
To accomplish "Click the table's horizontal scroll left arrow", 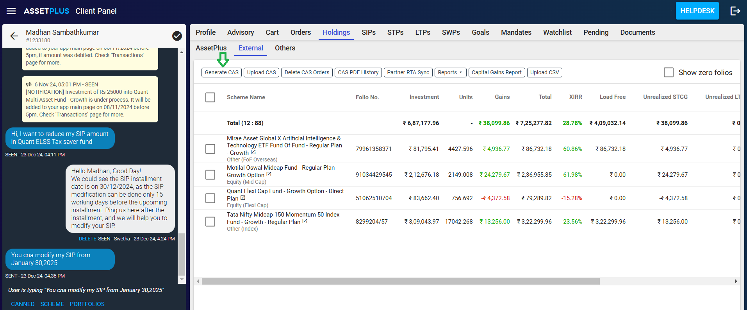I will pos(198,281).
